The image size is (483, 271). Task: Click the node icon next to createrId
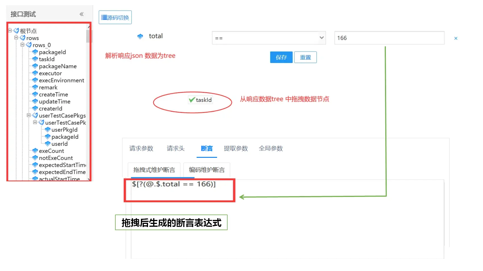coord(35,108)
